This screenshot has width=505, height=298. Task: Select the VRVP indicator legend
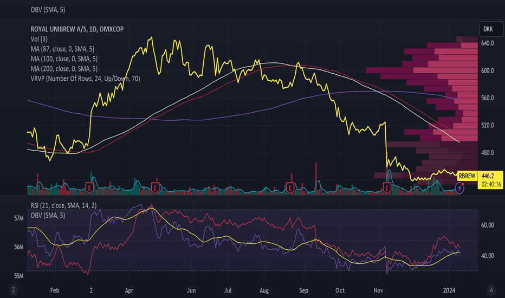[x=86, y=79]
